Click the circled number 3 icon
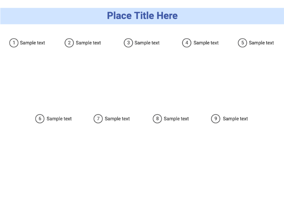Viewport: 284px width, 198px height. (x=128, y=43)
